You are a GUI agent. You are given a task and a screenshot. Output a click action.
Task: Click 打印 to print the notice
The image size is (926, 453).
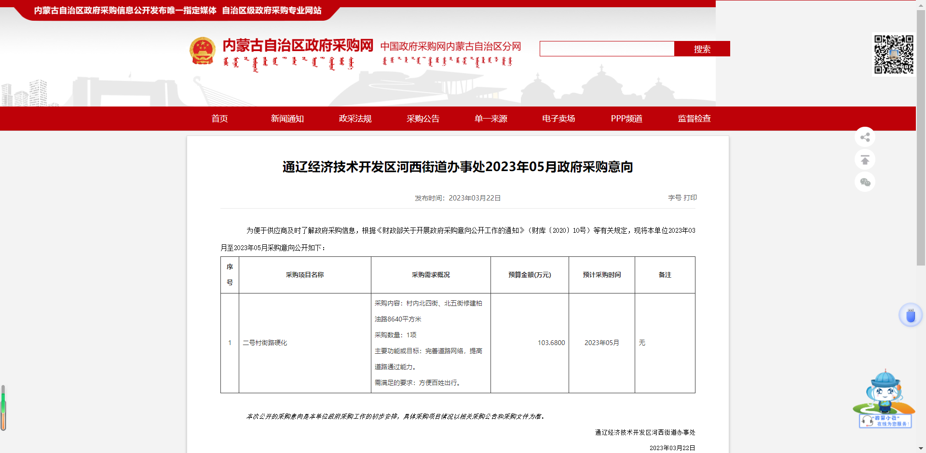click(x=690, y=198)
